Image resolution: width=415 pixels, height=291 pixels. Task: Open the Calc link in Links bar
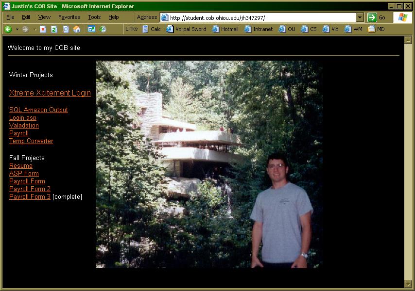152,29
